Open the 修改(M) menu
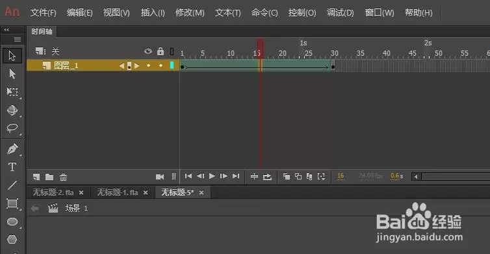The height and width of the screenshot is (254, 490). (x=190, y=13)
